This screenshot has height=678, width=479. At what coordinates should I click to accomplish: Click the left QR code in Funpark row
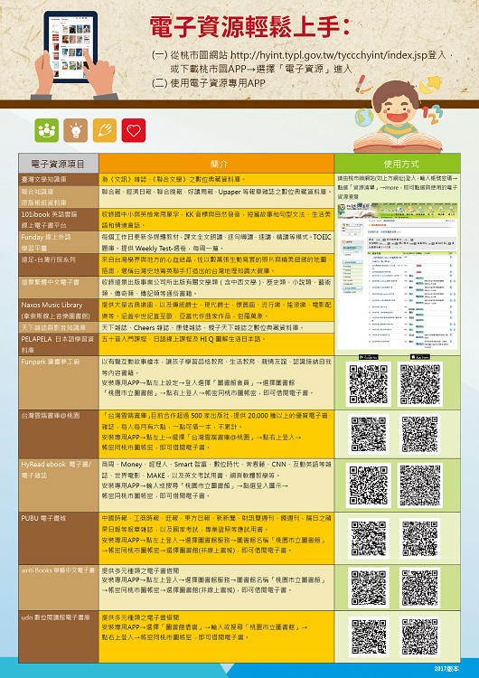[369, 384]
